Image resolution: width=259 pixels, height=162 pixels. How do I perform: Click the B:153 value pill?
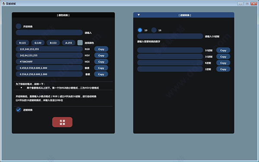click(x=53, y=43)
